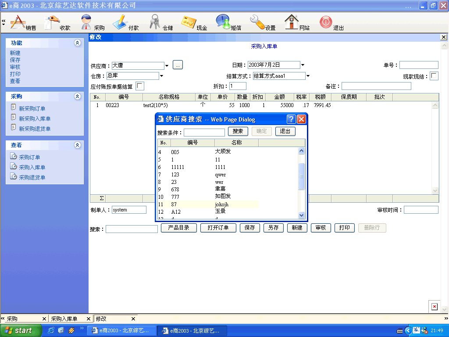Open the 付款 payment toolbar icon
This screenshot has width=449, height=337.
tap(121, 22)
